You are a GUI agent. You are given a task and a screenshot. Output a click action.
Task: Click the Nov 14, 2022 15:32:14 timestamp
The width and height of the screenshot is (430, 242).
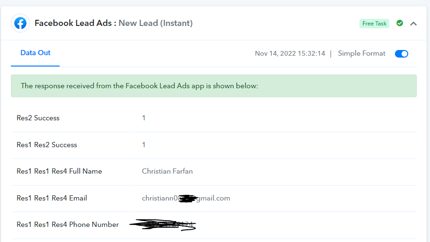coord(290,53)
